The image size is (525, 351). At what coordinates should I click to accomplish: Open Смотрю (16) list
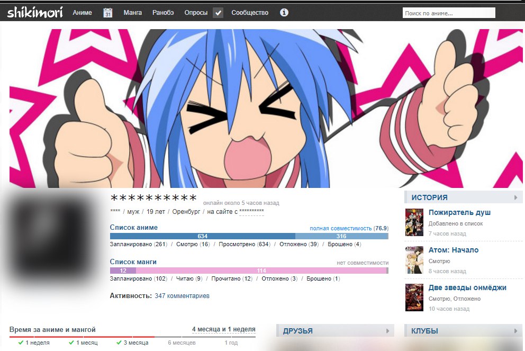193,244
